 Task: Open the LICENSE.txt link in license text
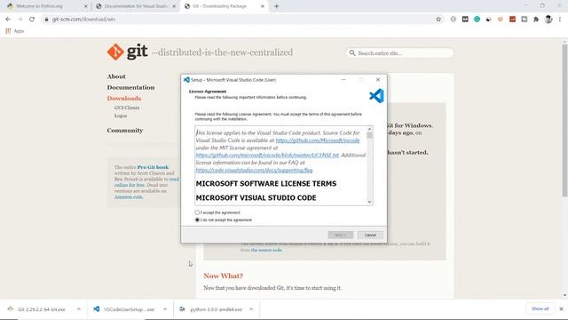[267, 156]
